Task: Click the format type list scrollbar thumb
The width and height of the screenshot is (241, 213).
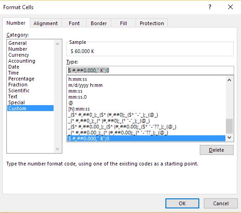Action: pyautogui.click(x=229, y=126)
